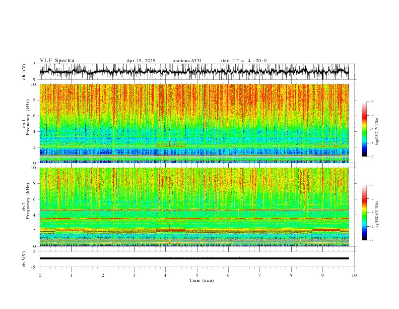Click the "0" tick on the time axis
The height and width of the screenshot is (309, 399).
point(40,275)
